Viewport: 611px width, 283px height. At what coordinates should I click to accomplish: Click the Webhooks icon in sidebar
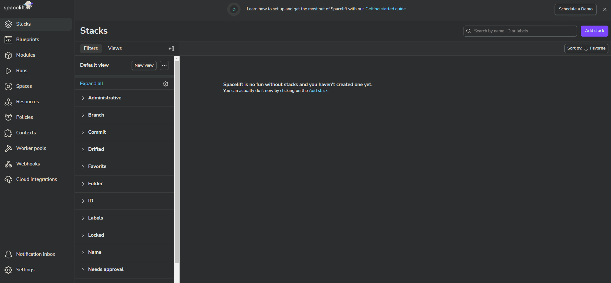[x=8, y=164]
